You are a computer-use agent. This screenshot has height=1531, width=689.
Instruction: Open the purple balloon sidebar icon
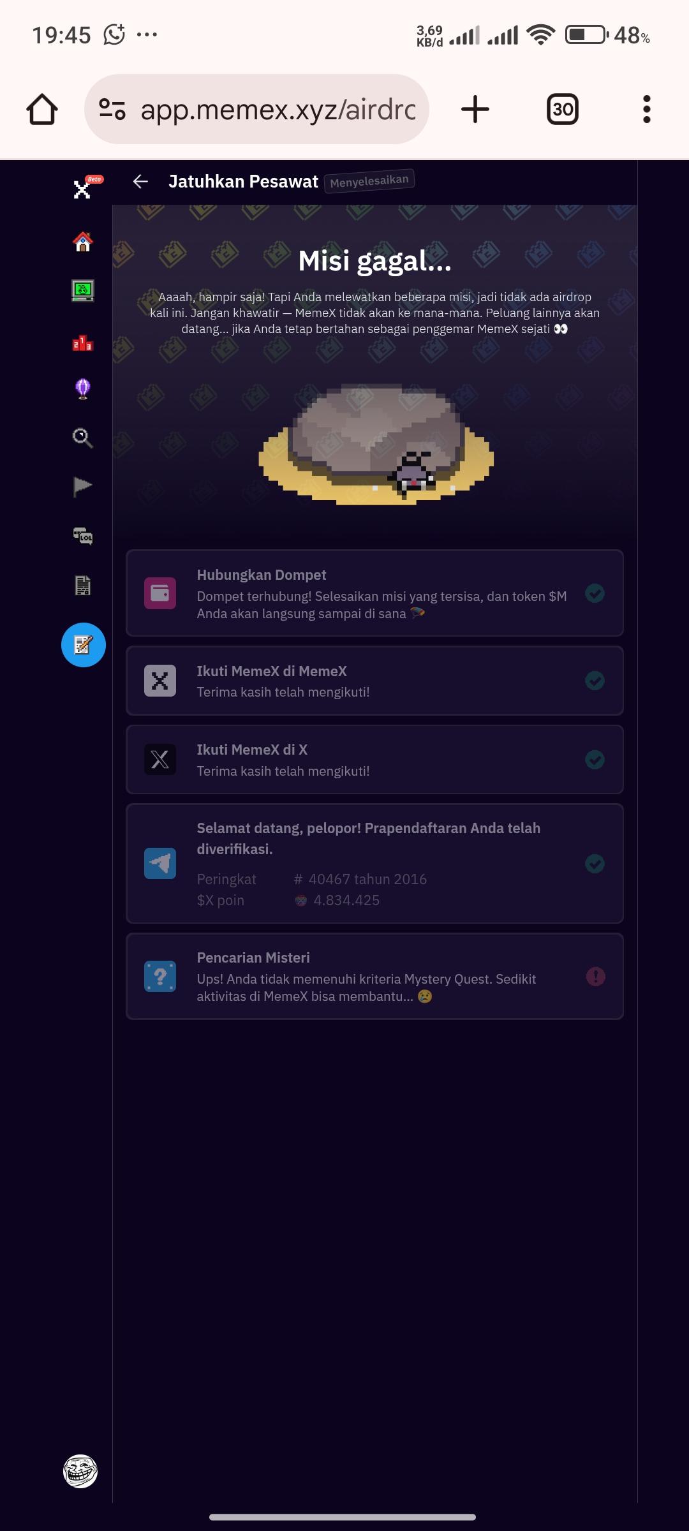(x=83, y=388)
